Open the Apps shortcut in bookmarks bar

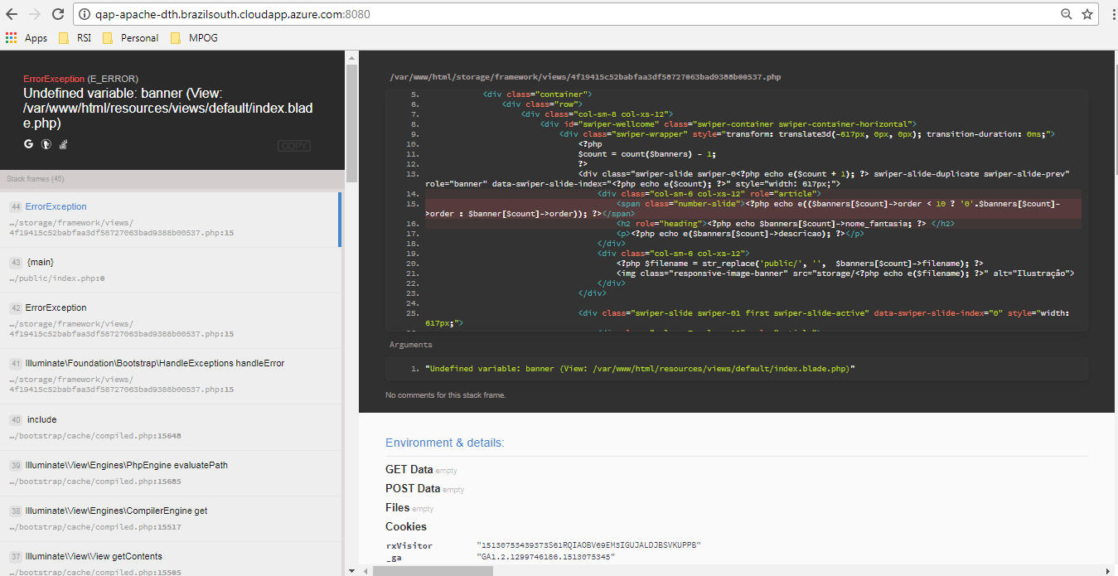[27, 38]
